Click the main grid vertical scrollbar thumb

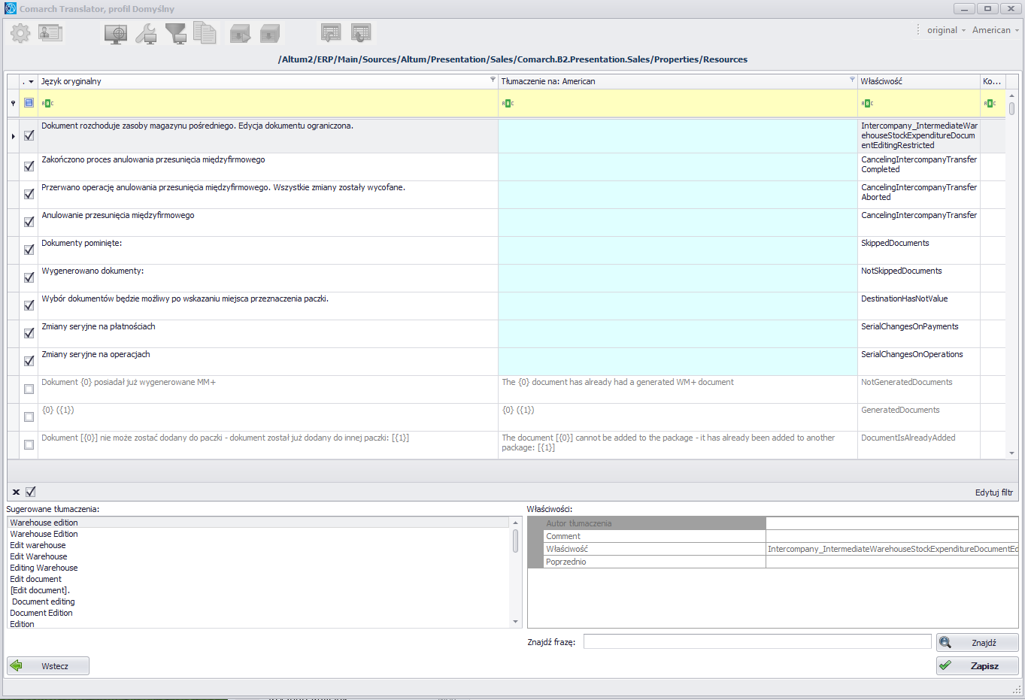point(1012,108)
